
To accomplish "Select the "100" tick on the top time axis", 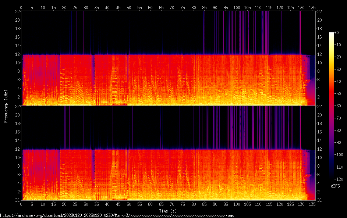I will (237, 7).
